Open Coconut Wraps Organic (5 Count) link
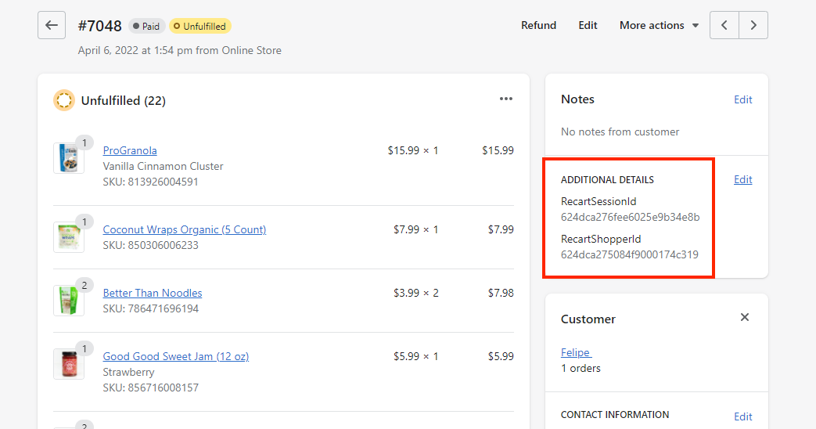The image size is (816, 429). click(184, 229)
